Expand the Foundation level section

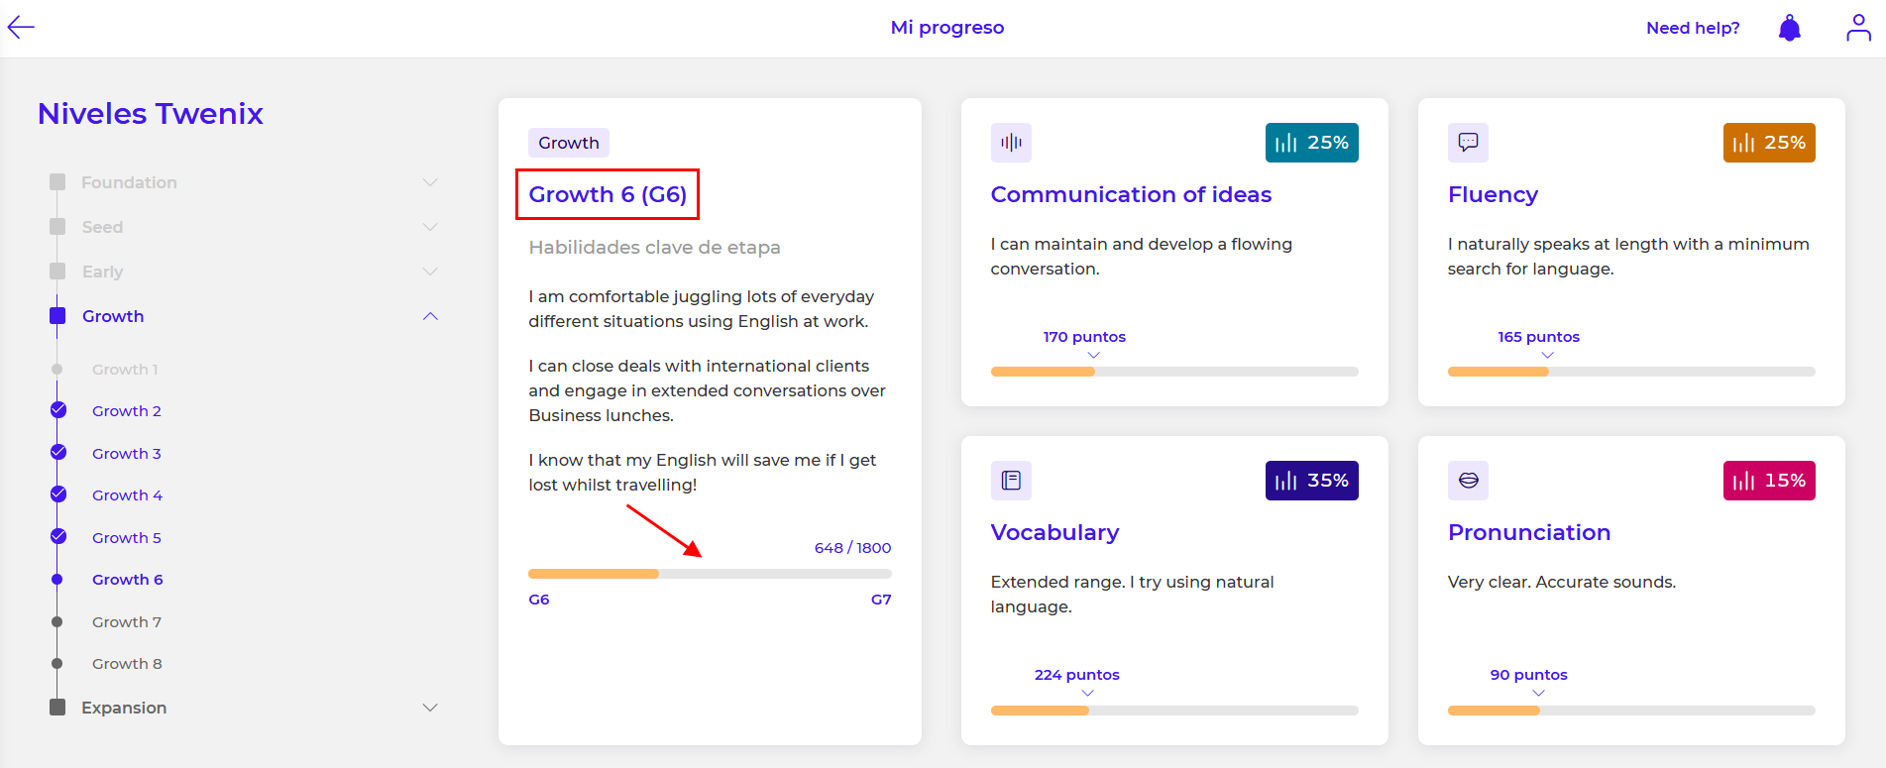pyautogui.click(x=430, y=182)
